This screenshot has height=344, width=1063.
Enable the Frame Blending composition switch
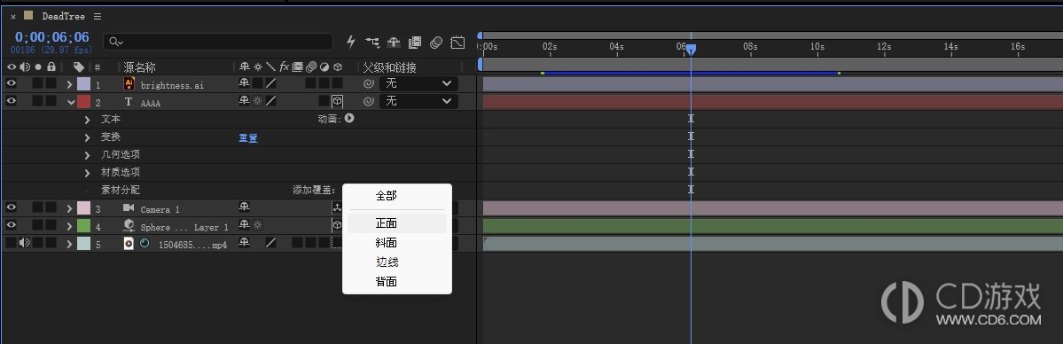(x=415, y=42)
